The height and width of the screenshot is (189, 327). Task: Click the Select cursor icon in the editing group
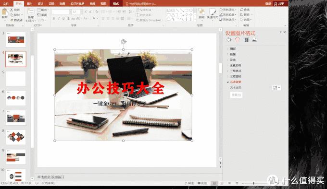[x=242, y=20]
